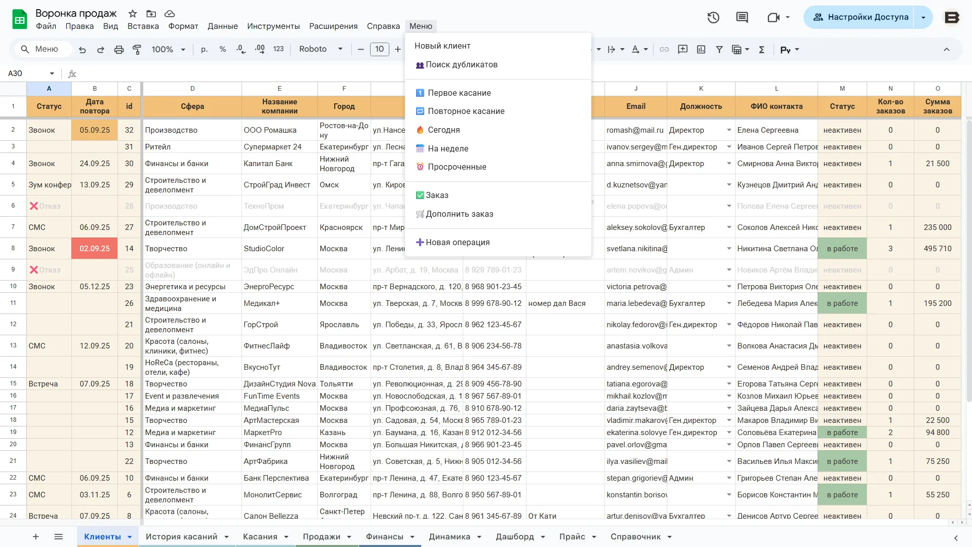Open all sheets list icon

click(x=58, y=536)
